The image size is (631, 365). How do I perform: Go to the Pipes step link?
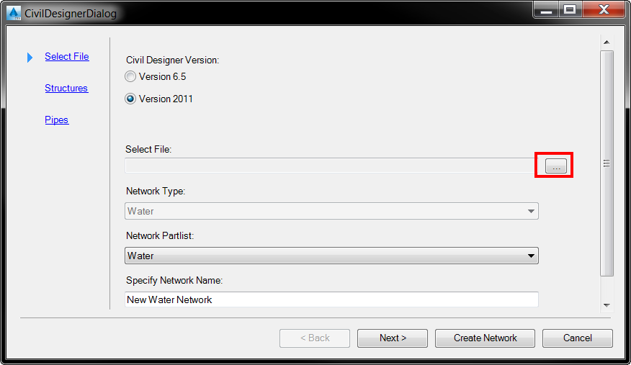click(x=57, y=120)
